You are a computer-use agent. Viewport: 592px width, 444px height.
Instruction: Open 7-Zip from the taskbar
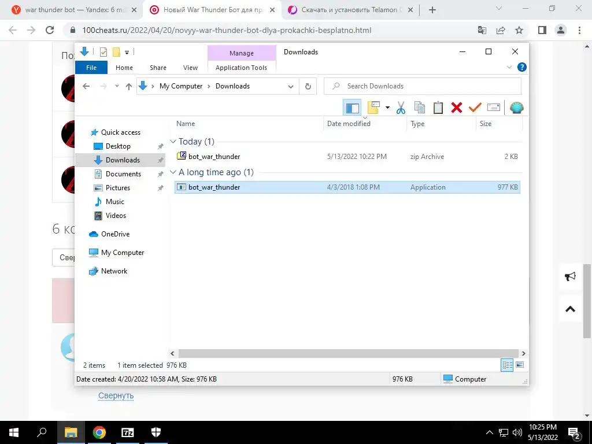tap(128, 432)
